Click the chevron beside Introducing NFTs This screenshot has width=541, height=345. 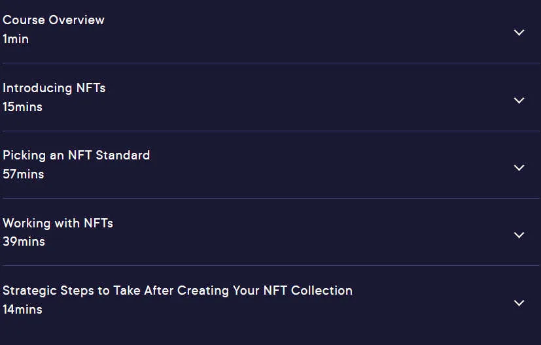[519, 100]
